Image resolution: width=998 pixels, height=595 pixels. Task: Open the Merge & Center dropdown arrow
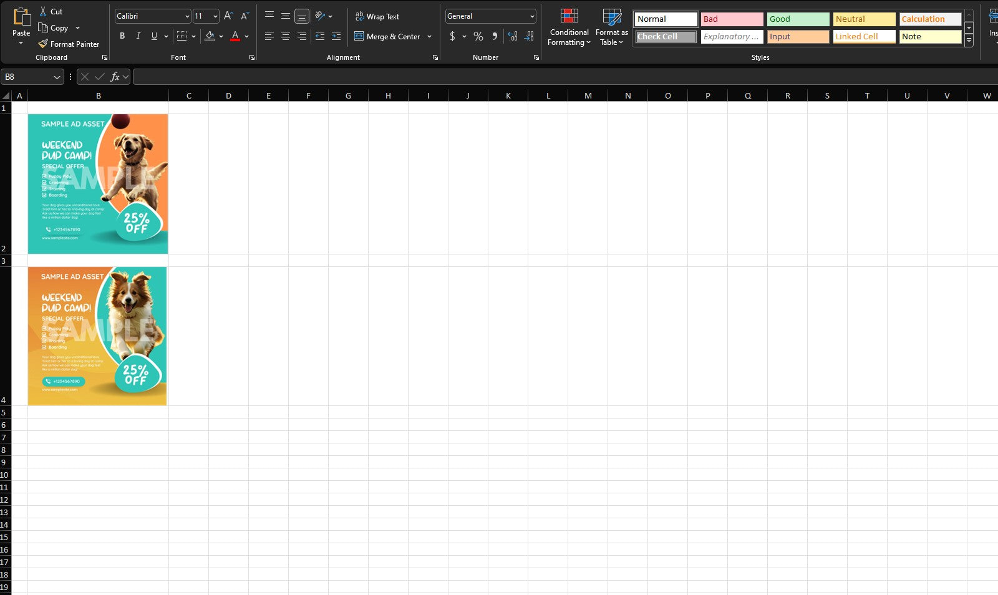429,37
